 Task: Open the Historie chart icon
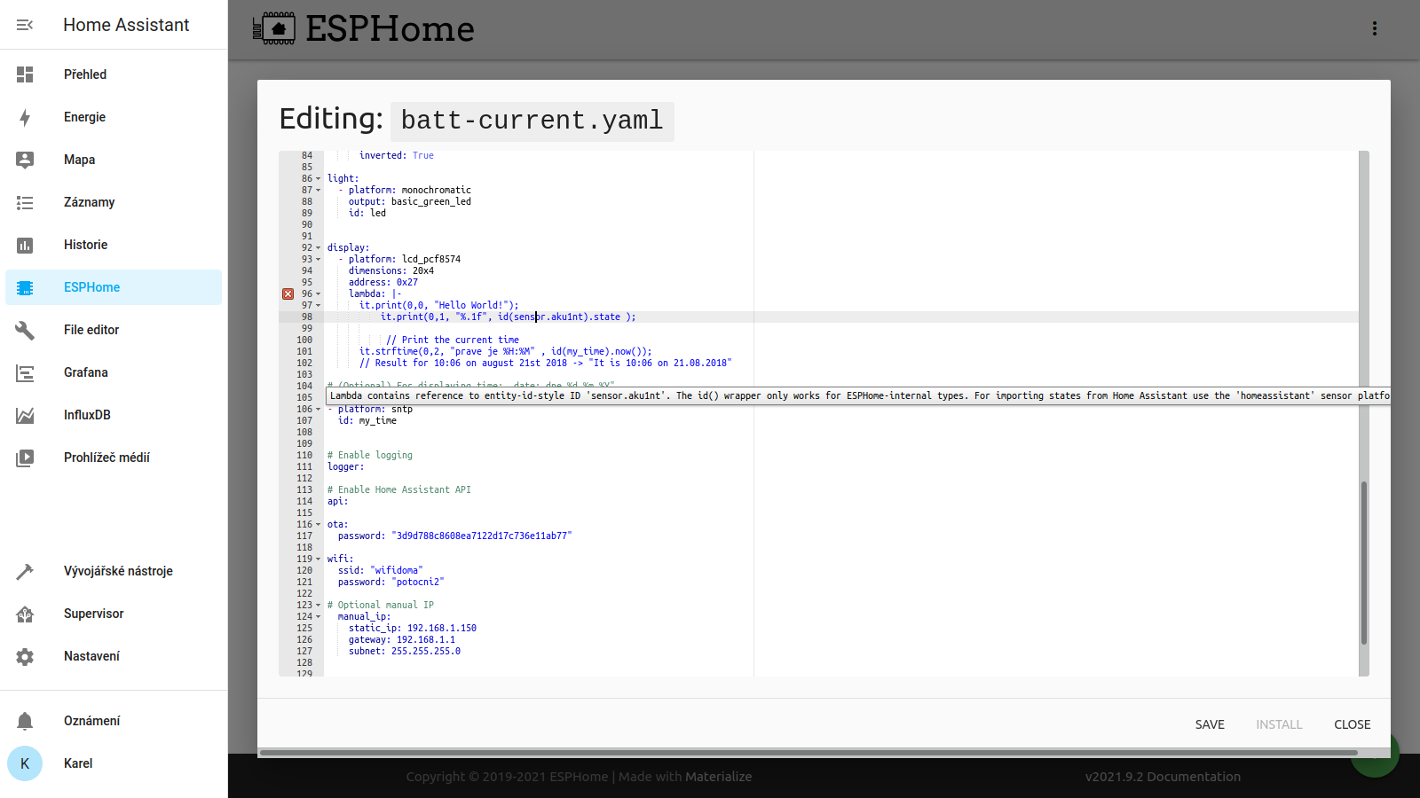(25, 245)
